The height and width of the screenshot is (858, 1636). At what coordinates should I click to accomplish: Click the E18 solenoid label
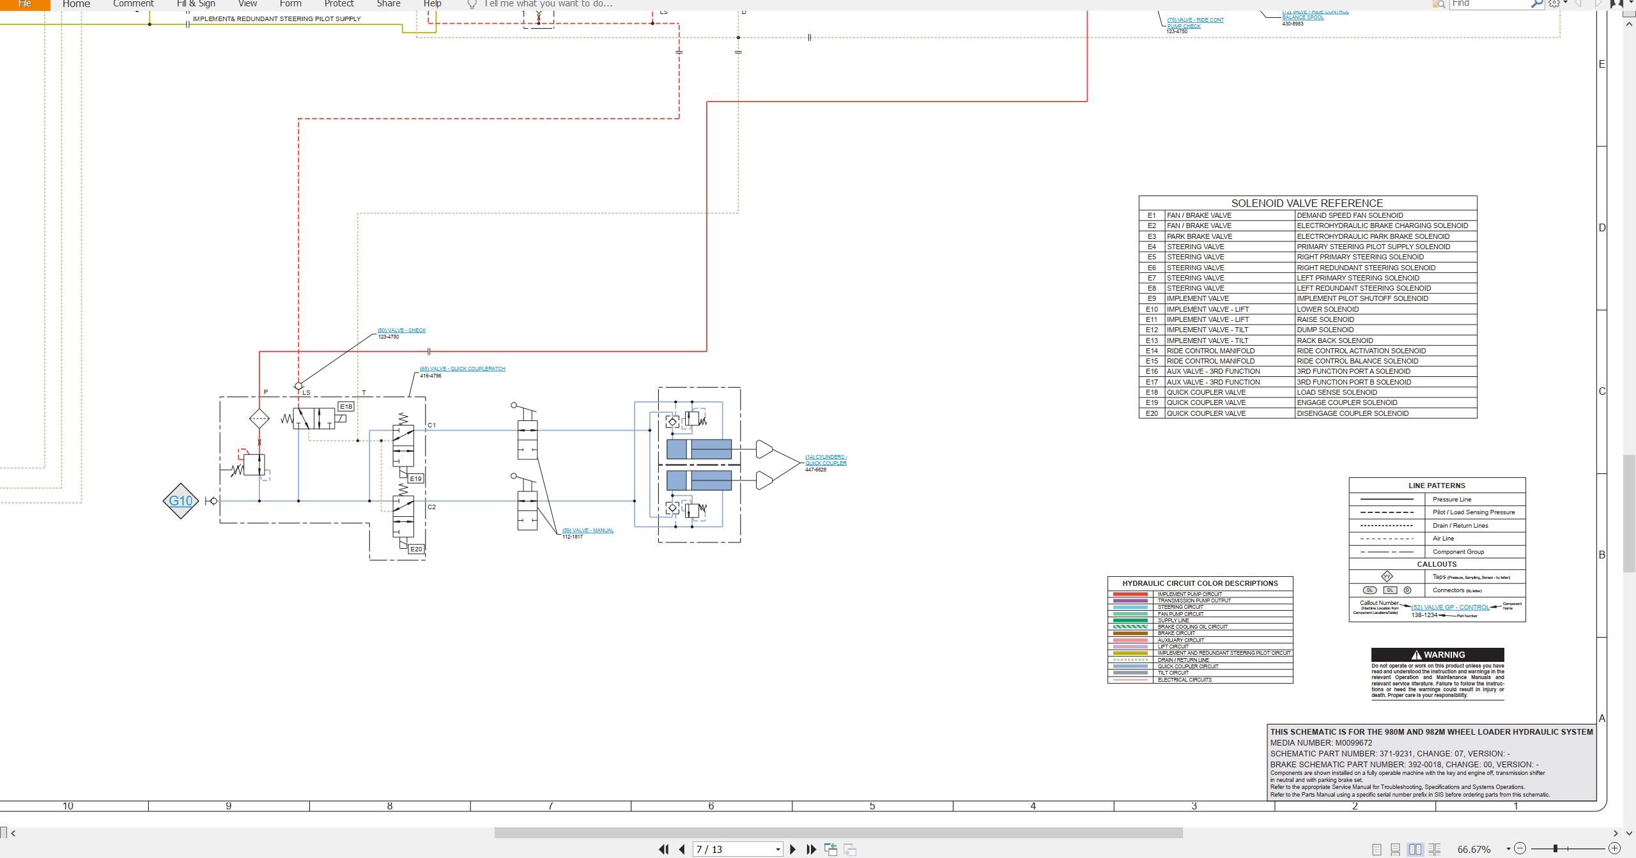point(346,406)
